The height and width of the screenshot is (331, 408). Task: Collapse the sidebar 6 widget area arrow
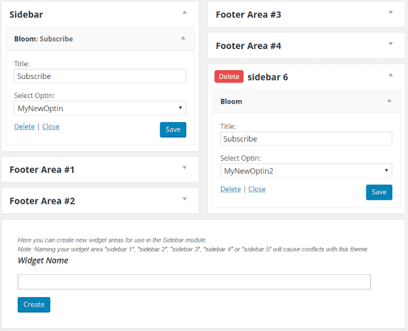pos(390,75)
